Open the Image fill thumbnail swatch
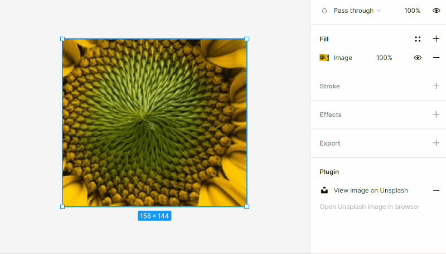The width and height of the screenshot is (446, 254). 324,58
